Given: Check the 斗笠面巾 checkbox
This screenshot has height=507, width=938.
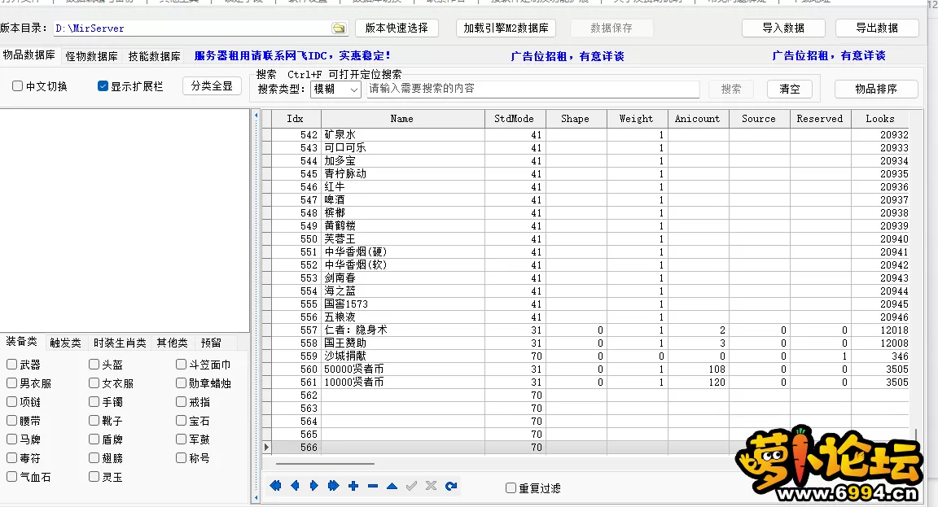Looking at the screenshot, I should coord(182,364).
